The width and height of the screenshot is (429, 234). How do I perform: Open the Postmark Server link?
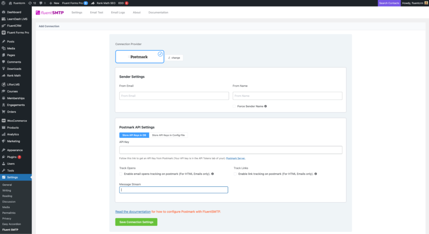[x=235, y=158]
